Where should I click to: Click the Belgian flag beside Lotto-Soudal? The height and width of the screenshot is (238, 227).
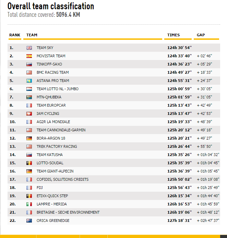(x=29, y=163)
